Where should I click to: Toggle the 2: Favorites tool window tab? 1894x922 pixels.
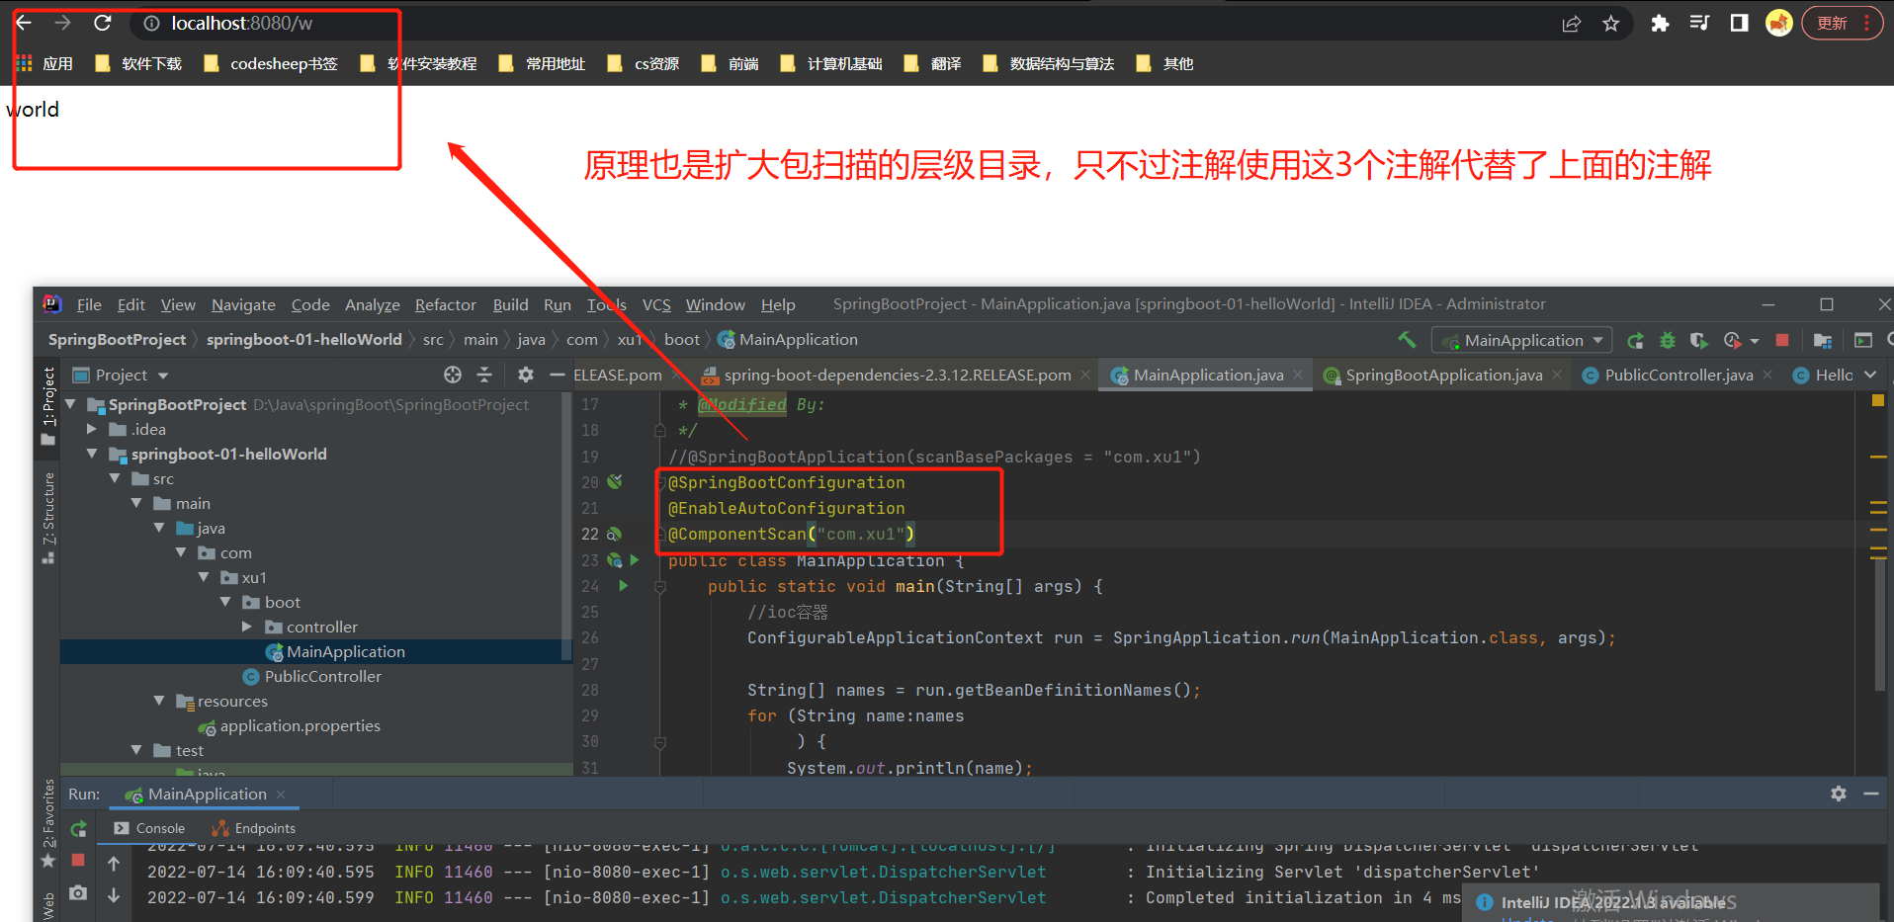coord(47,823)
